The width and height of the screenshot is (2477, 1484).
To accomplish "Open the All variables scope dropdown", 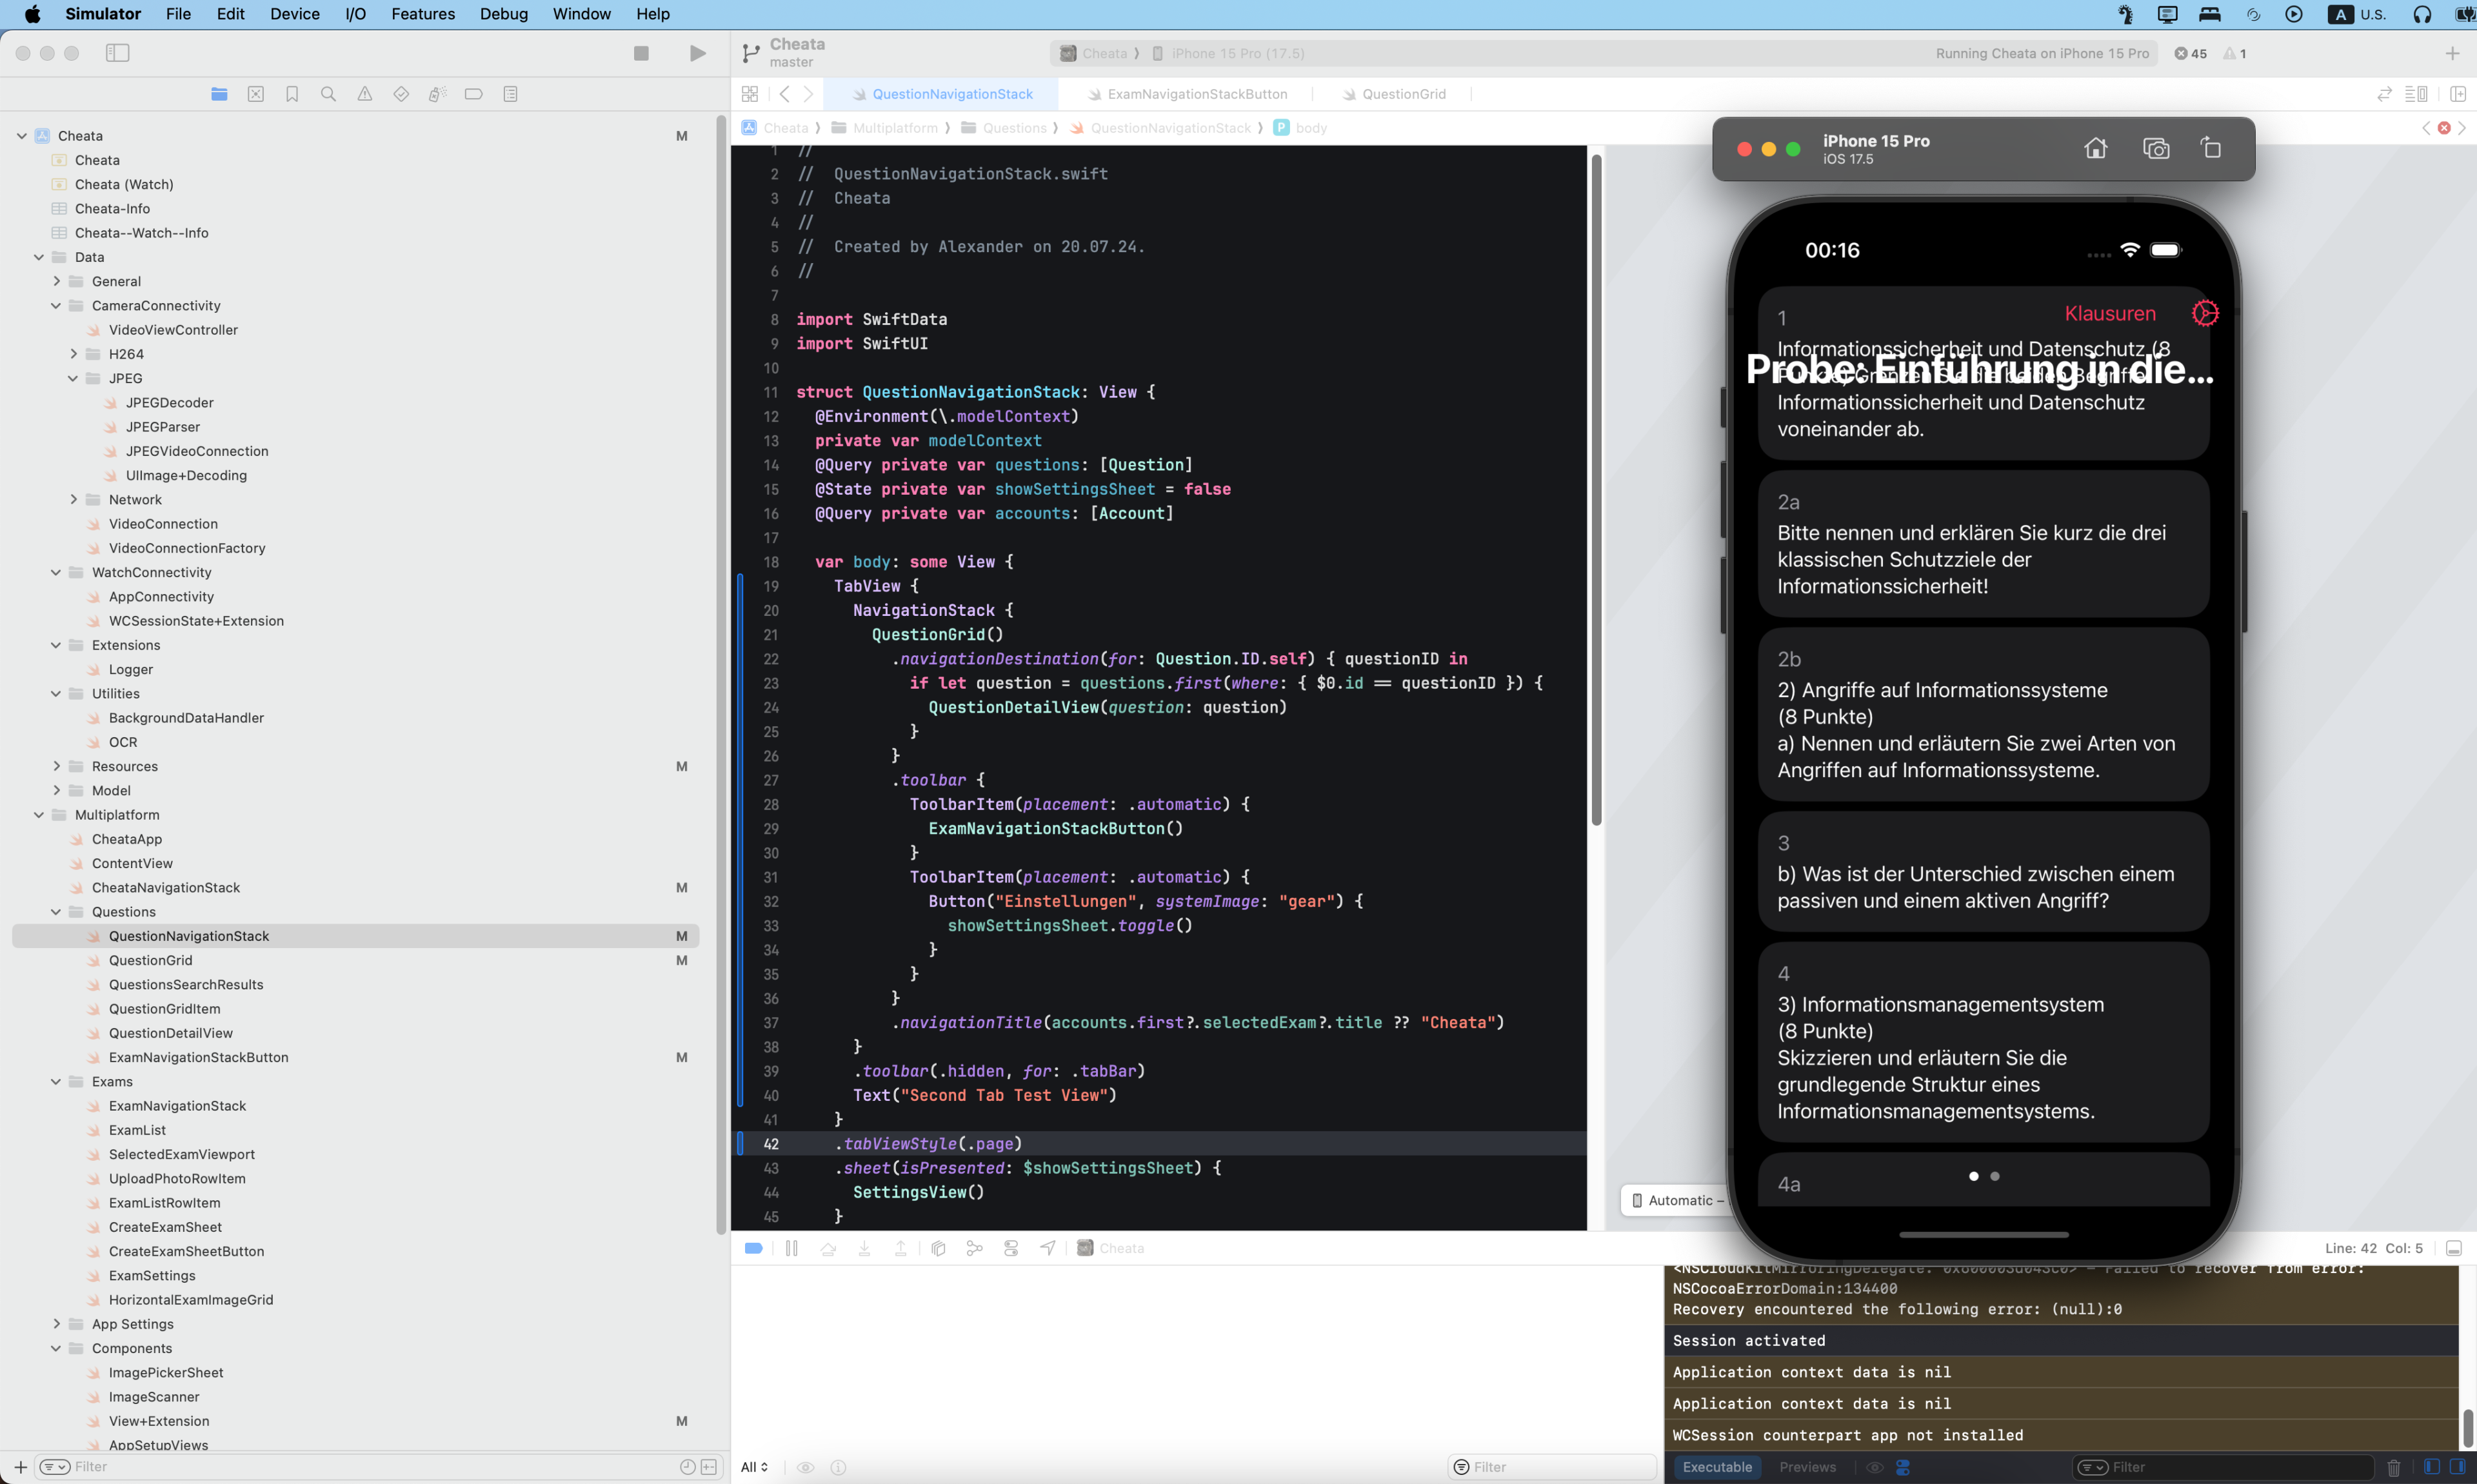I will pos(754,1467).
